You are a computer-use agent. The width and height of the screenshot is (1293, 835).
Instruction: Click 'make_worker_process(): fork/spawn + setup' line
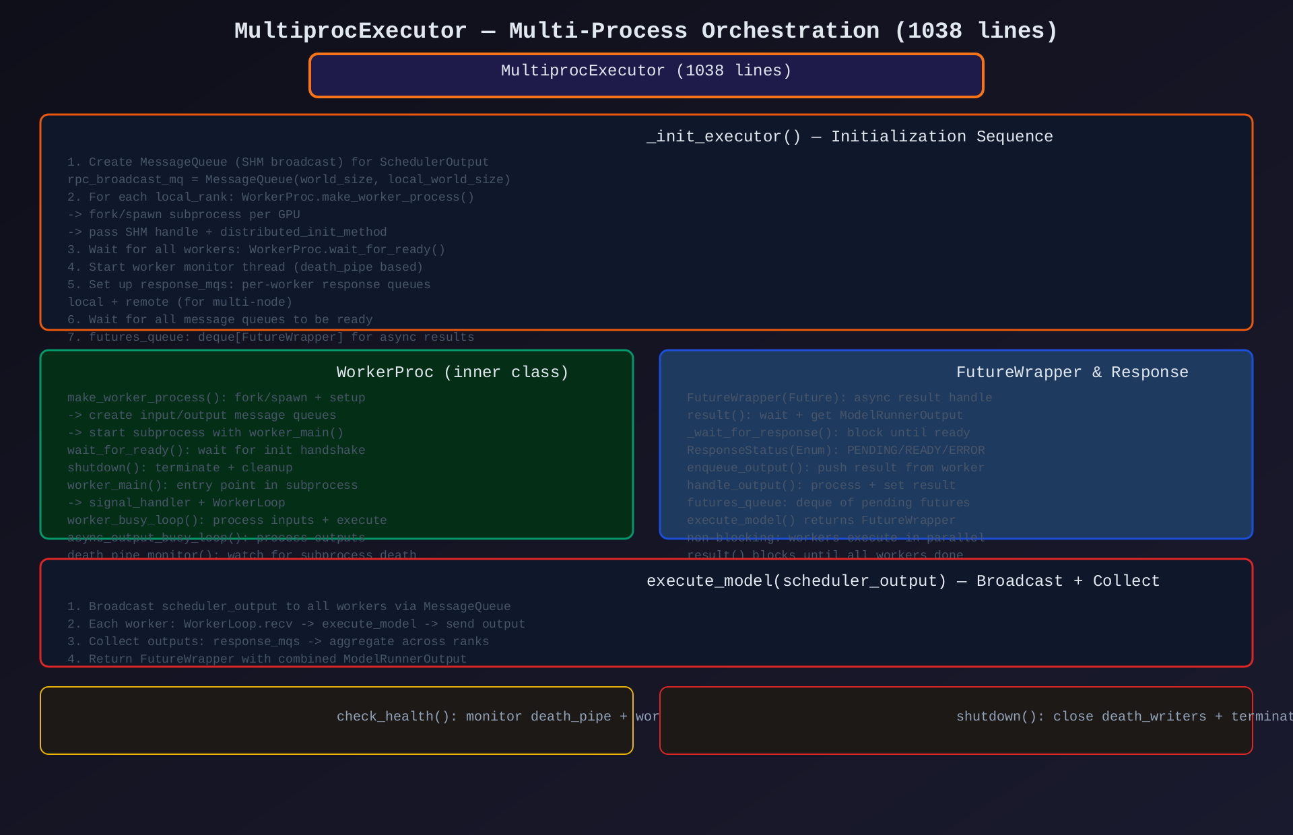[x=216, y=398]
